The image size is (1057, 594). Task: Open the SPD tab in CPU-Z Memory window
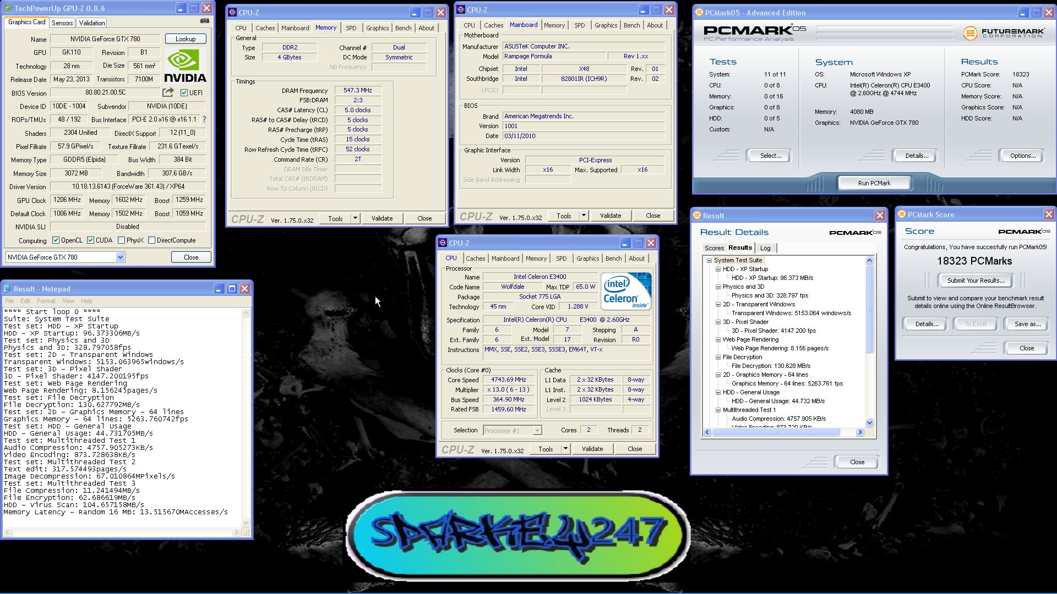(x=351, y=28)
